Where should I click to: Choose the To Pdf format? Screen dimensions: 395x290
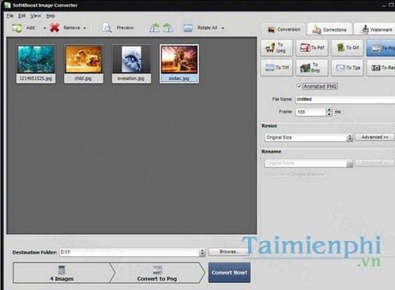pos(312,47)
